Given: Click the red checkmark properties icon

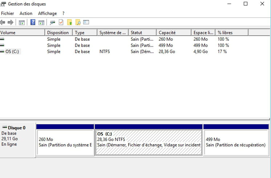Looking at the screenshot, I should tap(61, 23).
